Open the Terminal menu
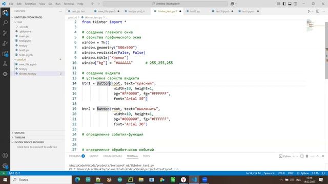 coord(69,4)
